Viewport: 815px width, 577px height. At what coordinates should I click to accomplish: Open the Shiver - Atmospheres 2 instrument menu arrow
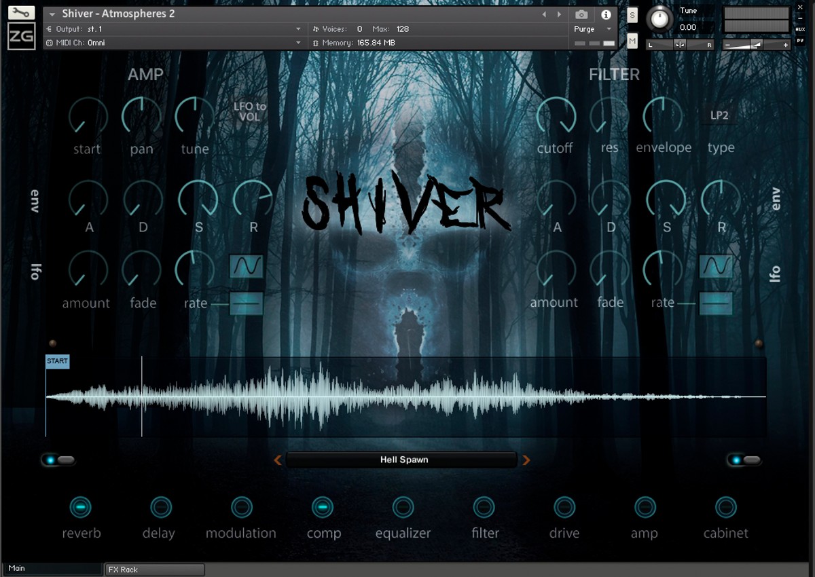tap(52, 14)
